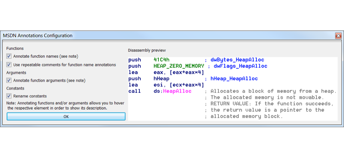Screen dimensions: 344x158
Task: Select the 41C4h value in the disassembly preview
Action: [x=162, y=60]
